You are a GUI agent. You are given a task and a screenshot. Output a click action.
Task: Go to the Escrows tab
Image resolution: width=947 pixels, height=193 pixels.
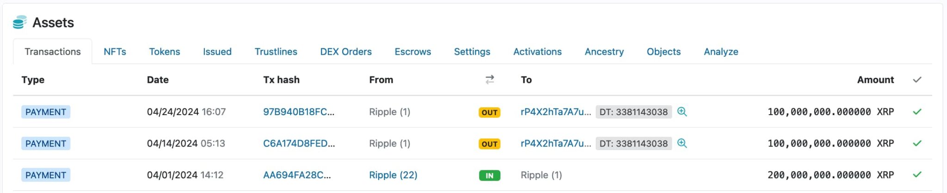click(x=412, y=52)
